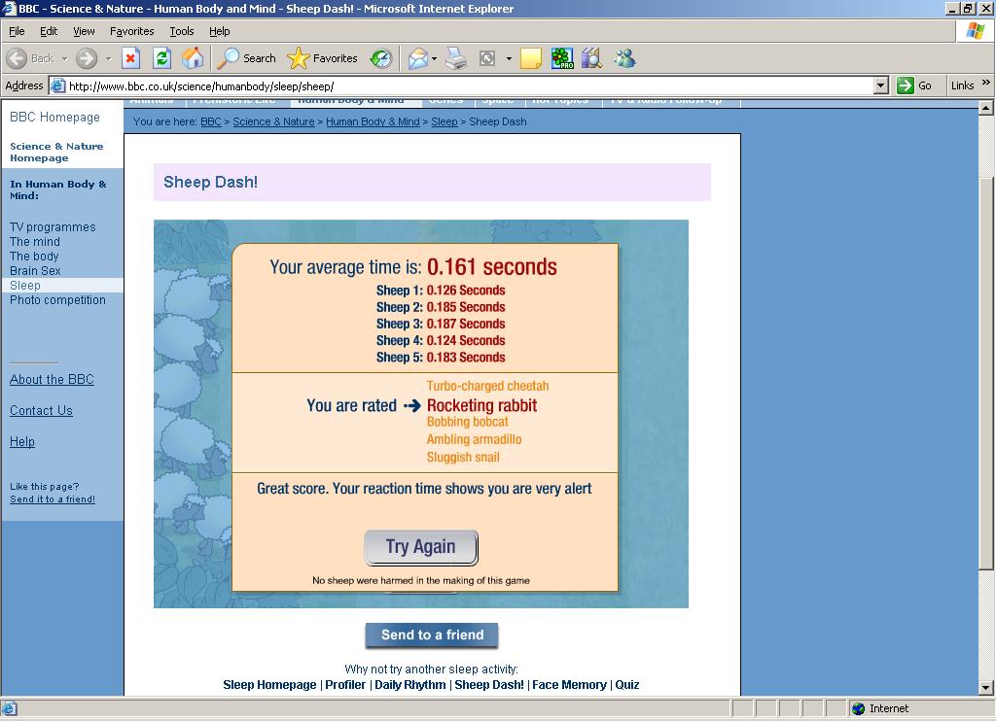Stop page loading with red X icon

point(131,58)
